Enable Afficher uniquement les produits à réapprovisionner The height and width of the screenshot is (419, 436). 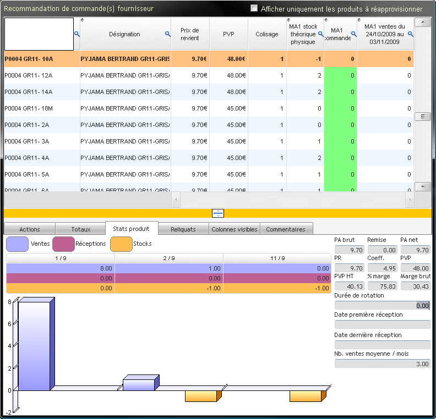tap(254, 8)
